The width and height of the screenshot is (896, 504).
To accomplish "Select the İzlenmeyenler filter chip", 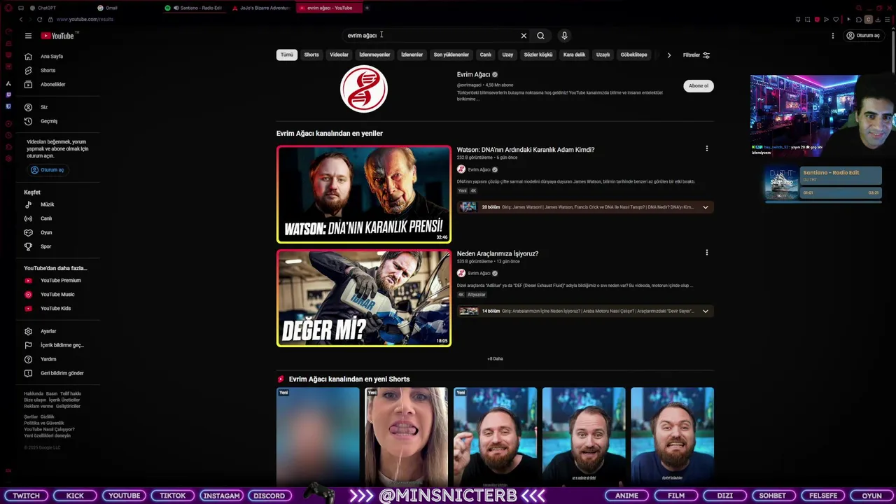I will [x=374, y=55].
